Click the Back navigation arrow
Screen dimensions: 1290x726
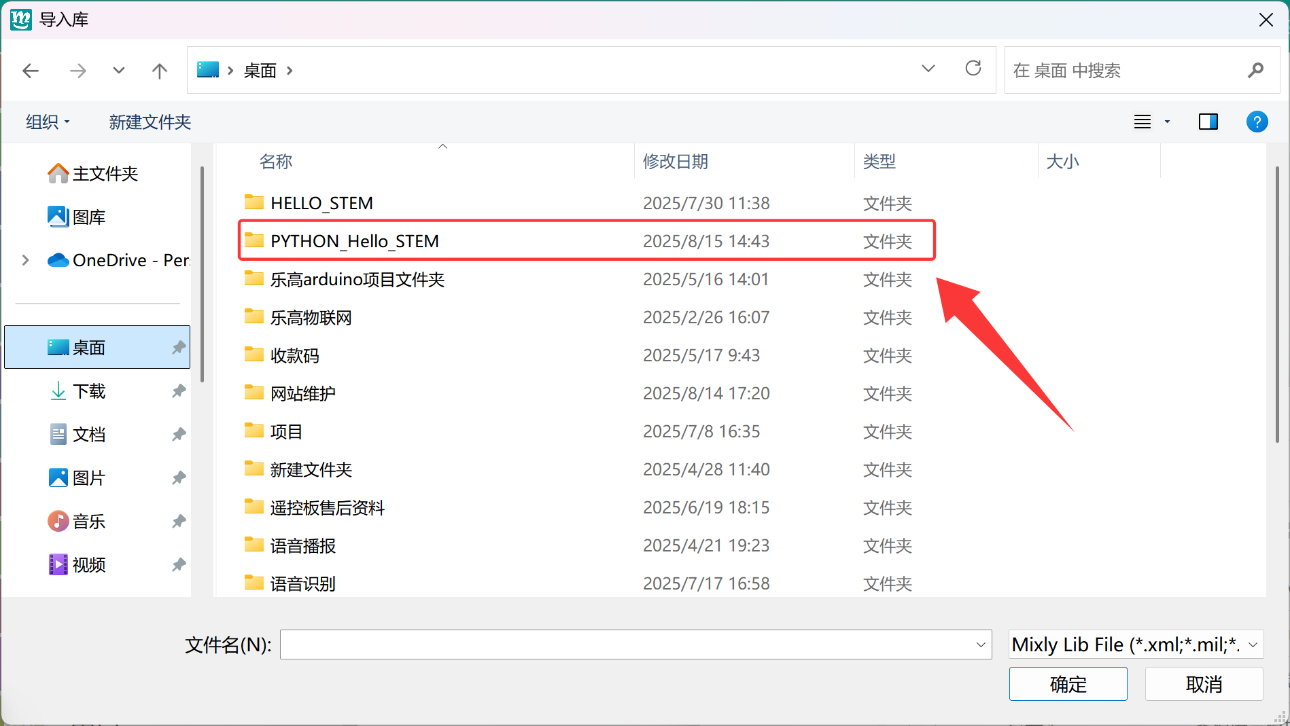pyautogui.click(x=31, y=71)
